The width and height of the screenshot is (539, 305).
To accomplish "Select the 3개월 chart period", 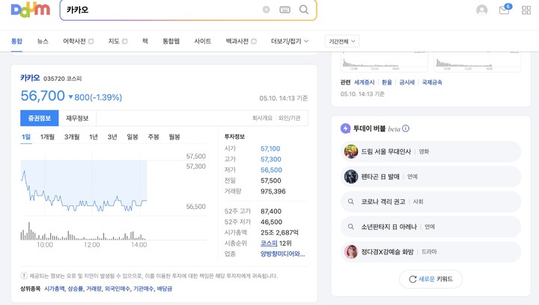I will click(72, 137).
